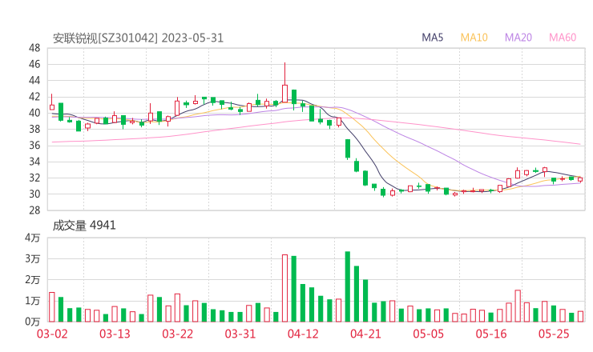This screenshot has width=593, height=352.
Task: Click the MA10 legend label
Action: (474, 38)
